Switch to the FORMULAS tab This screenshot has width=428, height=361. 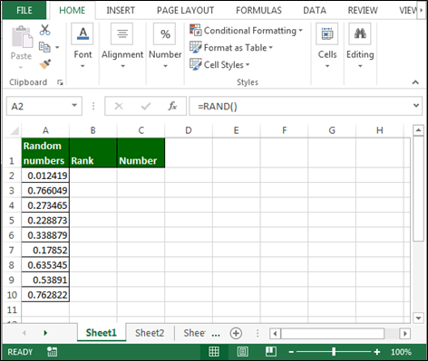coord(258,10)
